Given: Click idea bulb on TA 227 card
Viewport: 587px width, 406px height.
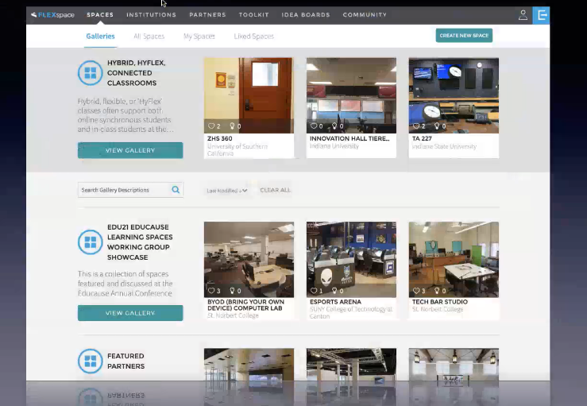Looking at the screenshot, I should pyautogui.click(x=437, y=126).
